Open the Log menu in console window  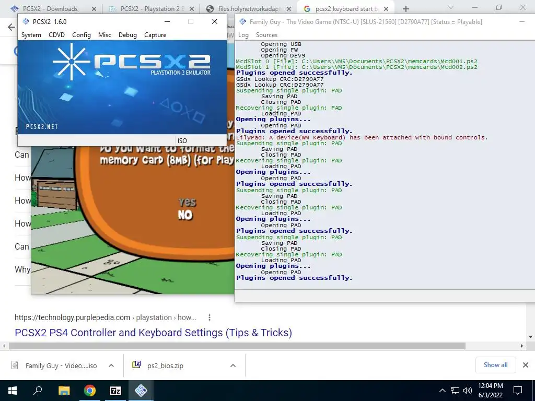(243, 35)
